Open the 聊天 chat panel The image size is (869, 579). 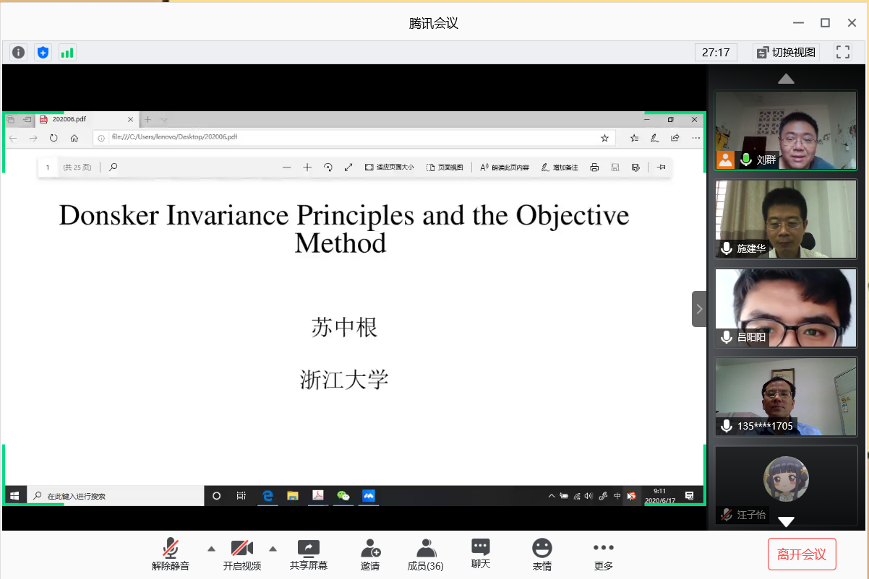(x=481, y=554)
